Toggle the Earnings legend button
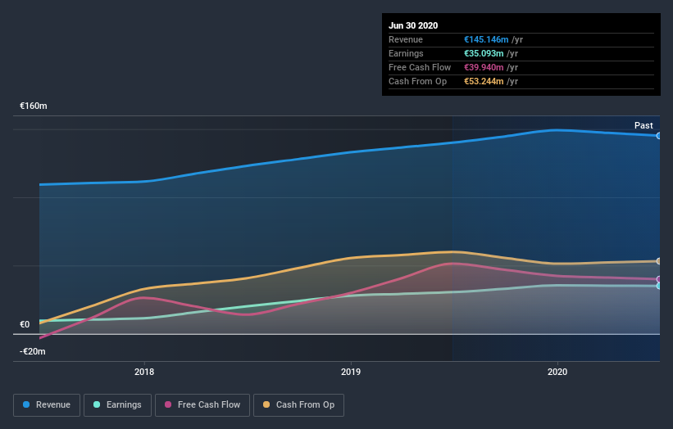Viewport: 673px width, 429px height. pos(117,405)
